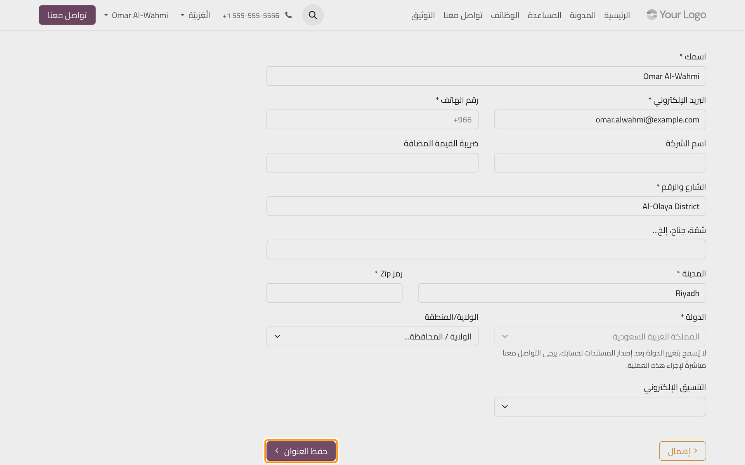The width and height of the screenshot is (745, 465).
Task: Open the المدونة menu item
Action: 582,15
